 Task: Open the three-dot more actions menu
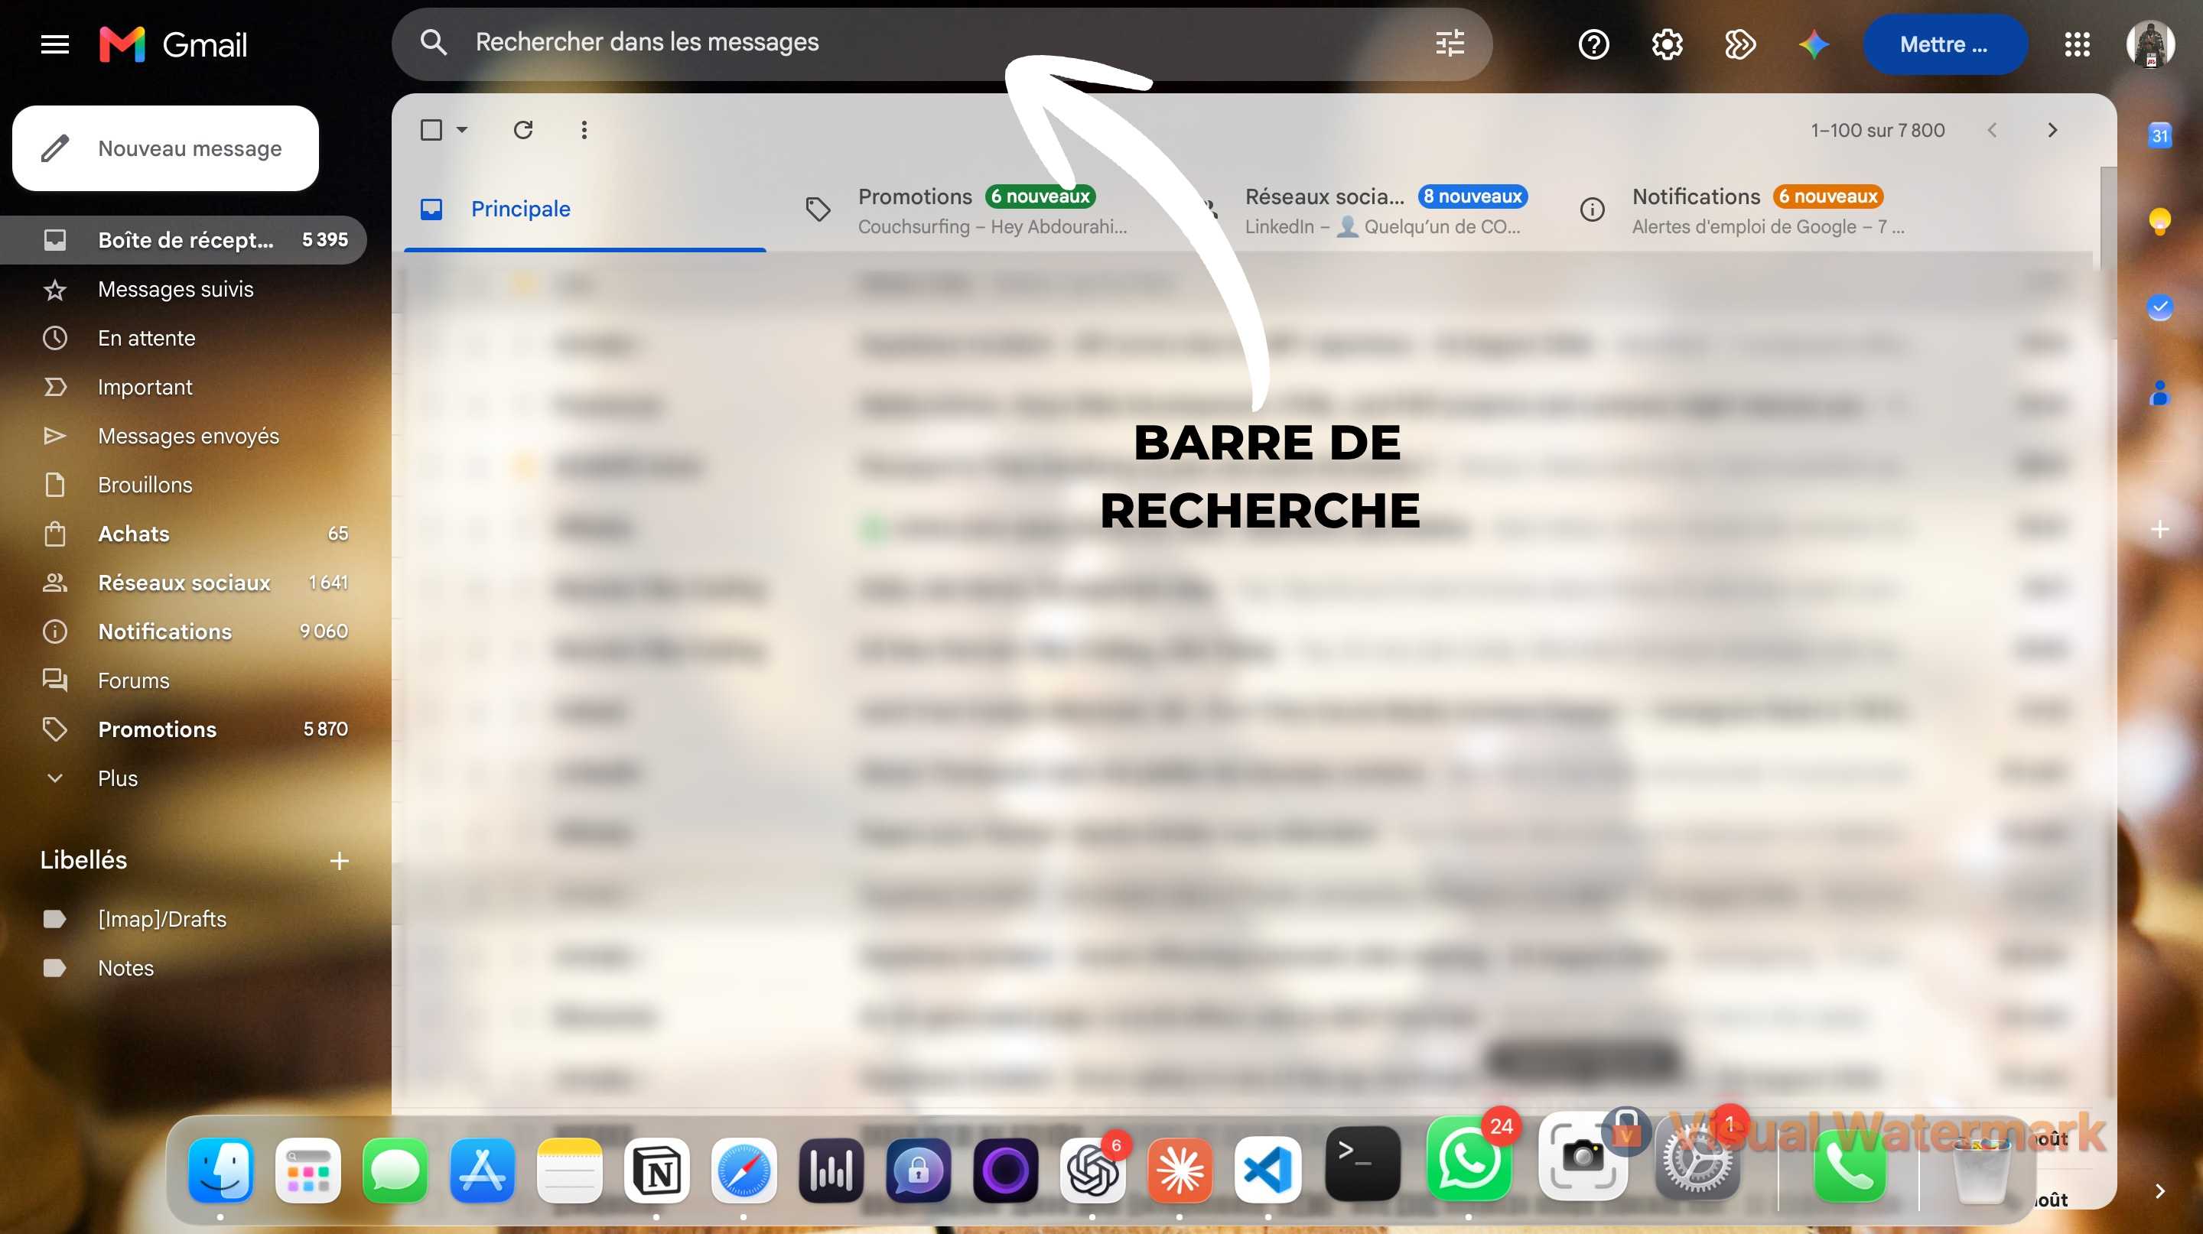pyautogui.click(x=584, y=130)
